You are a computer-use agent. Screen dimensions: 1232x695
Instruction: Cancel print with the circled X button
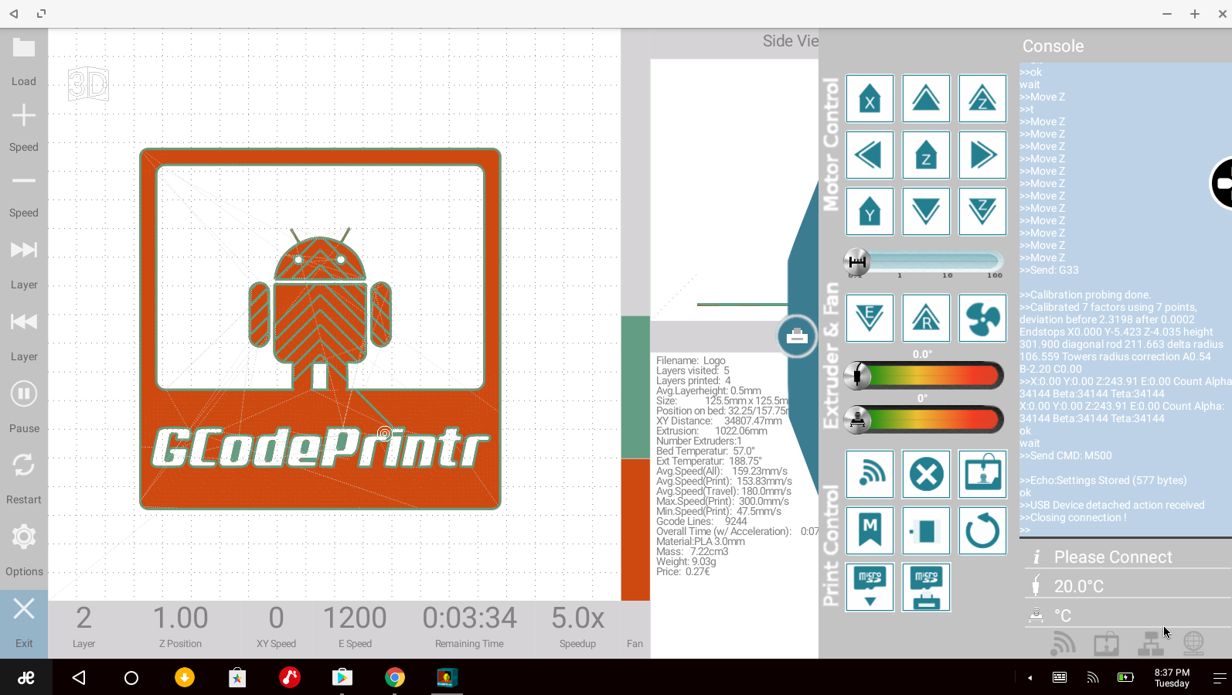[x=926, y=474]
